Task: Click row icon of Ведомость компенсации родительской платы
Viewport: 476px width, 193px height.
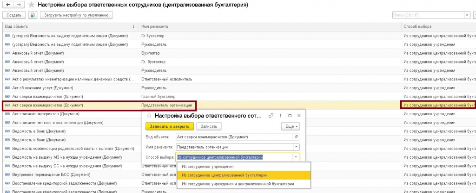Action: coord(7,149)
